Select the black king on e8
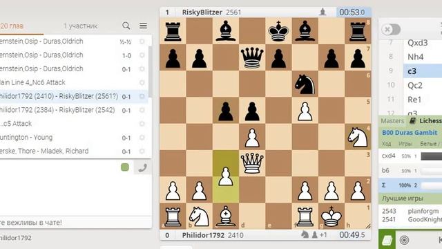This screenshot has height=249, width=442. [x=278, y=31]
